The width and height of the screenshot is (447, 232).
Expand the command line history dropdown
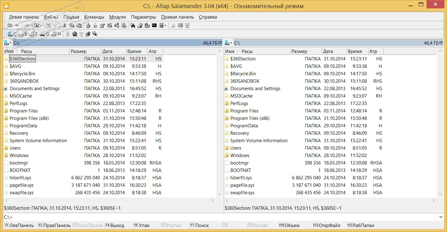tap(441, 217)
